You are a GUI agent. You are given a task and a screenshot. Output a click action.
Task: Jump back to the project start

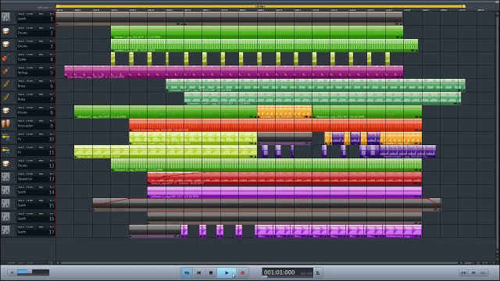pyautogui.click(x=199, y=272)
